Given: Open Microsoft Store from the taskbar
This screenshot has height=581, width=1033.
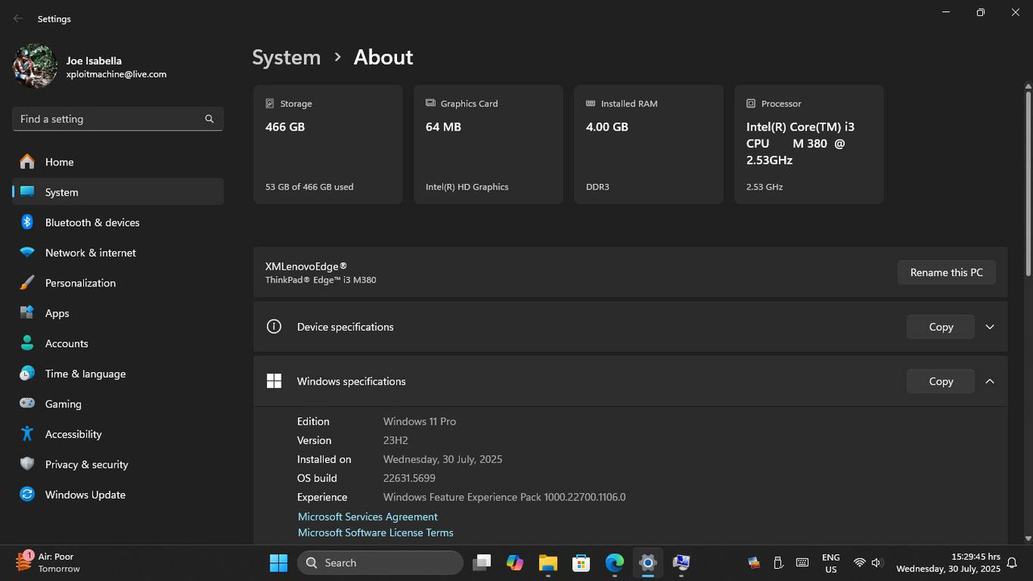Looking at the screenshot, I should pyautogui.click(x=581, y=562).
